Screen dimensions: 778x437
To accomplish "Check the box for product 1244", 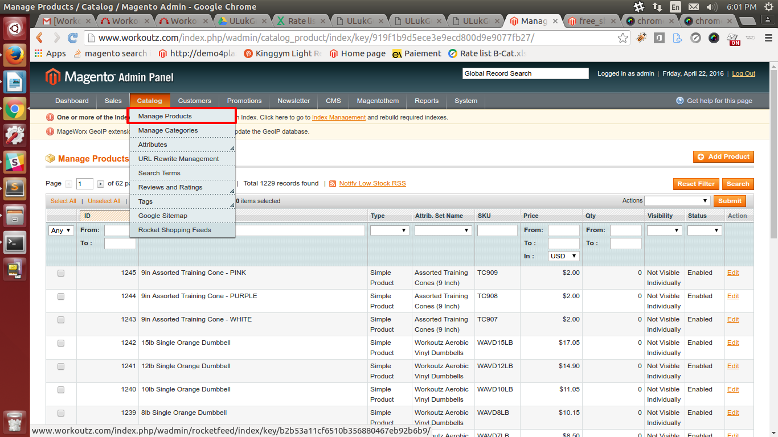I will (61, 296).
